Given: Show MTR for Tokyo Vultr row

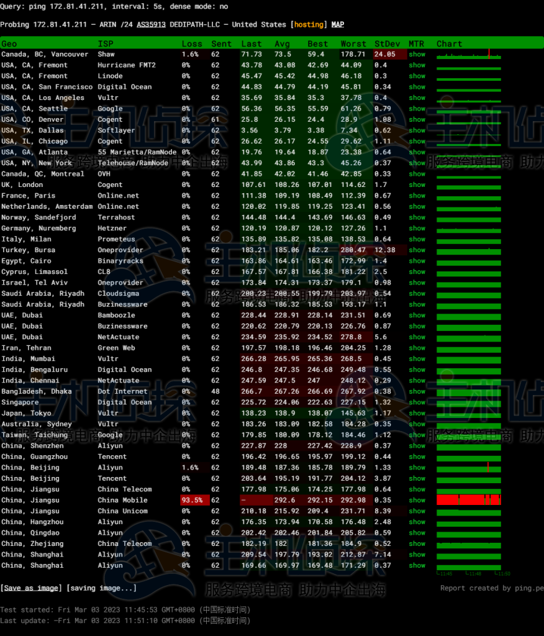Looking at the screenshot, I should [x=417, y=413].
